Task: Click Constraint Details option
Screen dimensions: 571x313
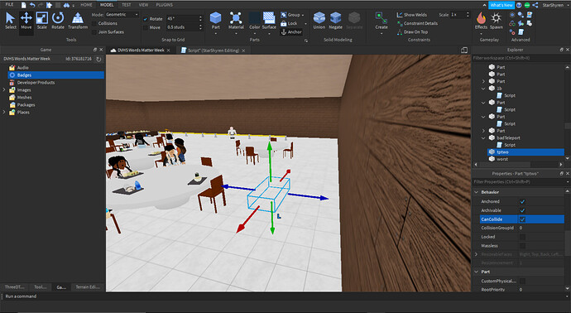Action: tap(417, 23)
